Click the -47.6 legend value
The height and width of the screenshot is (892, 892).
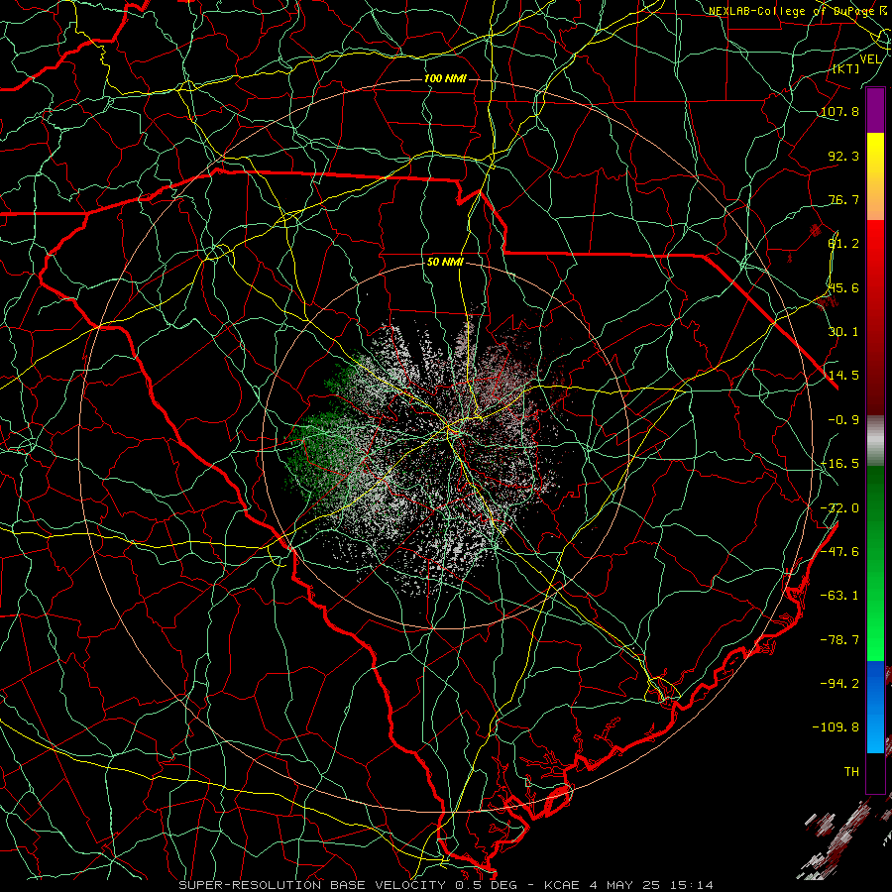(x=839, y=552)
